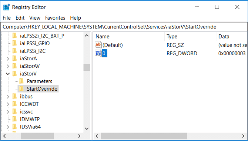
Task: Click the ibbus folder icon
Action: [x=14, y=97]
